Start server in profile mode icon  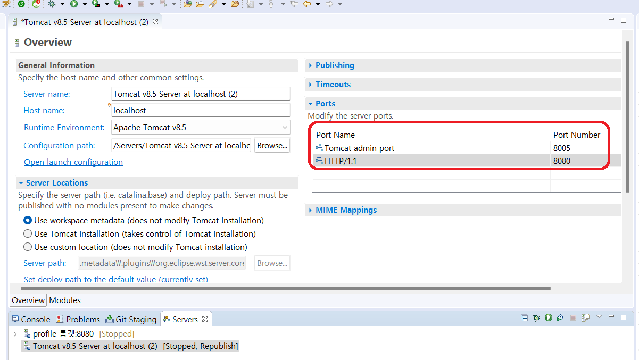pyautogui.click(x=561, y=317)
